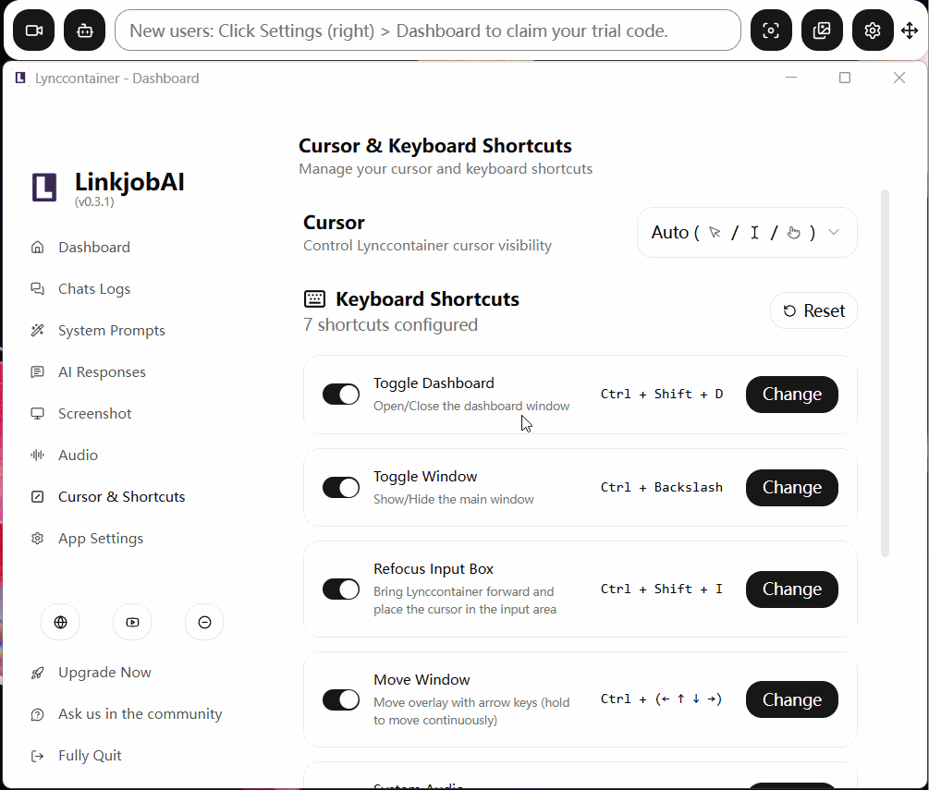Click the video tutorial icon button
Viewport: 929px width, 790px height.
(133, 622)
